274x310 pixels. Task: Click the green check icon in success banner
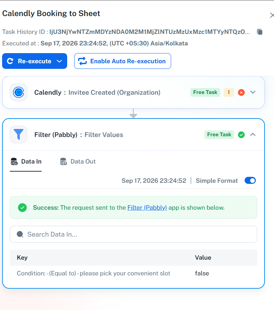point(22,208)
